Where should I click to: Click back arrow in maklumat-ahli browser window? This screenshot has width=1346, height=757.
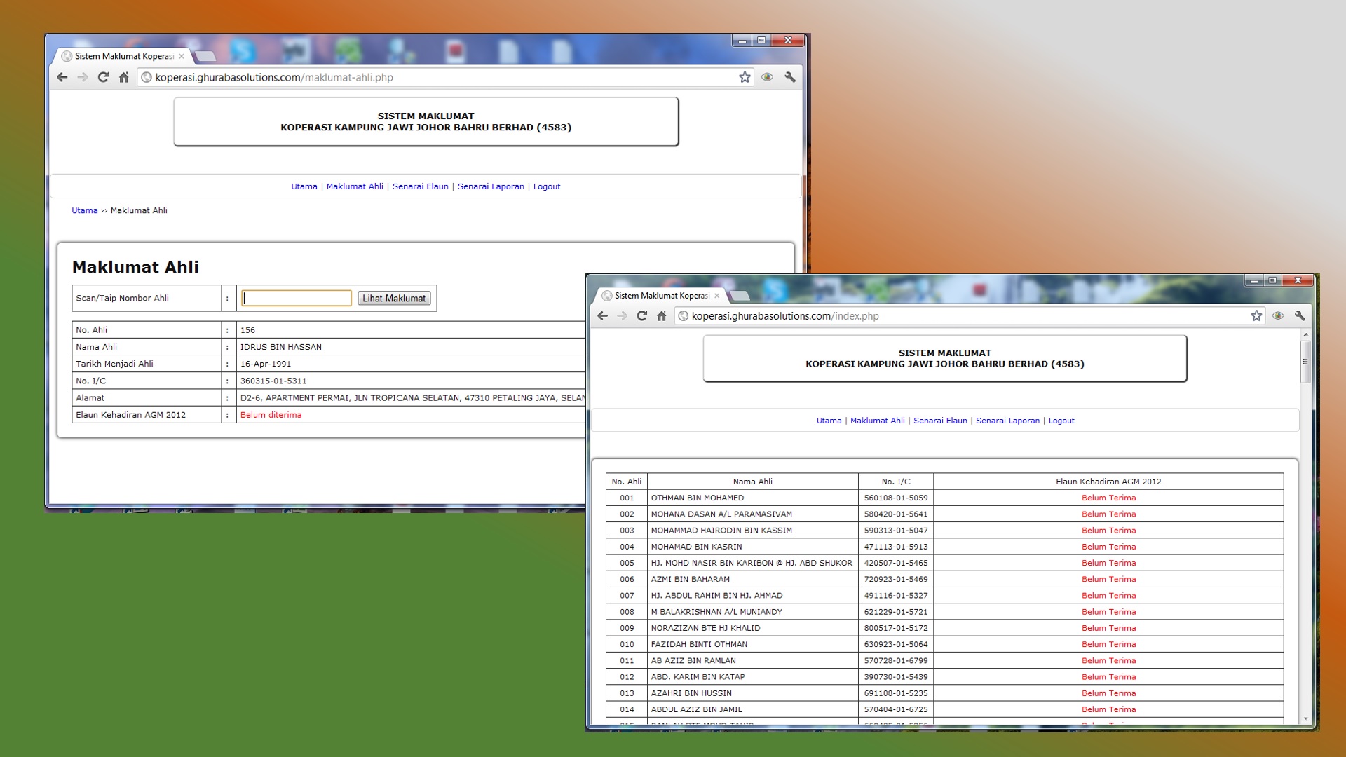62,77
